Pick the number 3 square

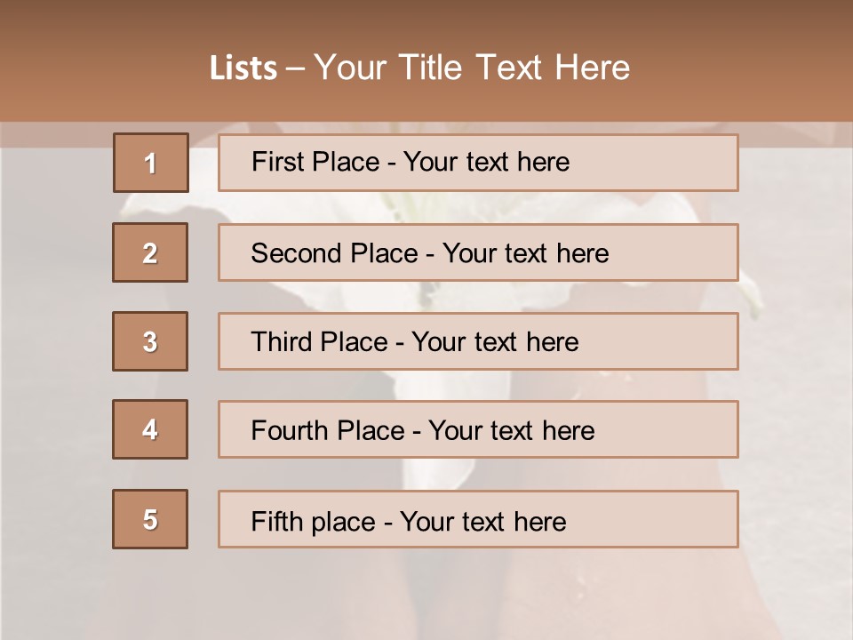[150, 341]
